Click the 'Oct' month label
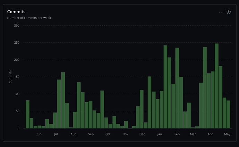Screen dimensions: 239x147 (108, 134)
